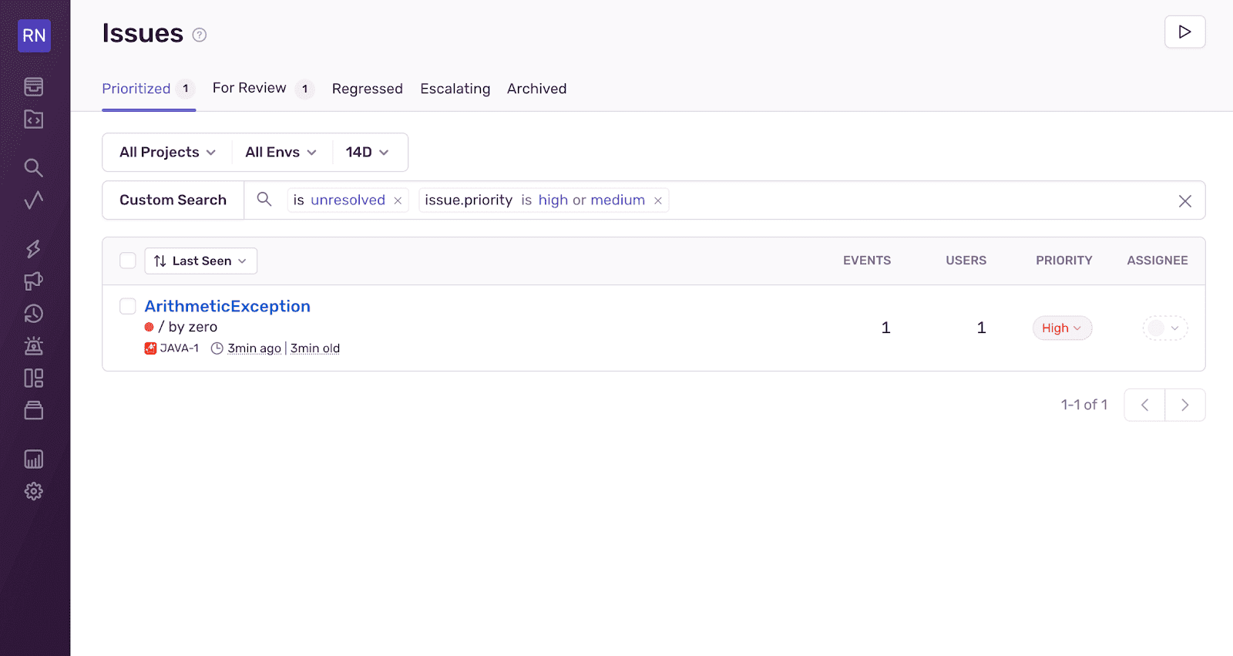Image resolution: width=1233 pixels, height=656 pixels.
Task: Open the Alerts siren icon
Action: tap(34, 345)
